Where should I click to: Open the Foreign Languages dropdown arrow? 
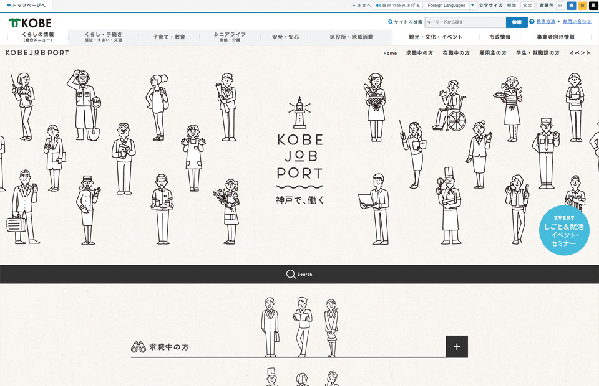(472, 6)
